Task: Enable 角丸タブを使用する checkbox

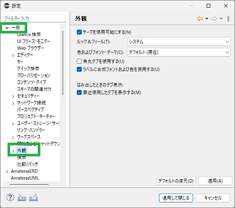Action: pos(79,61)
